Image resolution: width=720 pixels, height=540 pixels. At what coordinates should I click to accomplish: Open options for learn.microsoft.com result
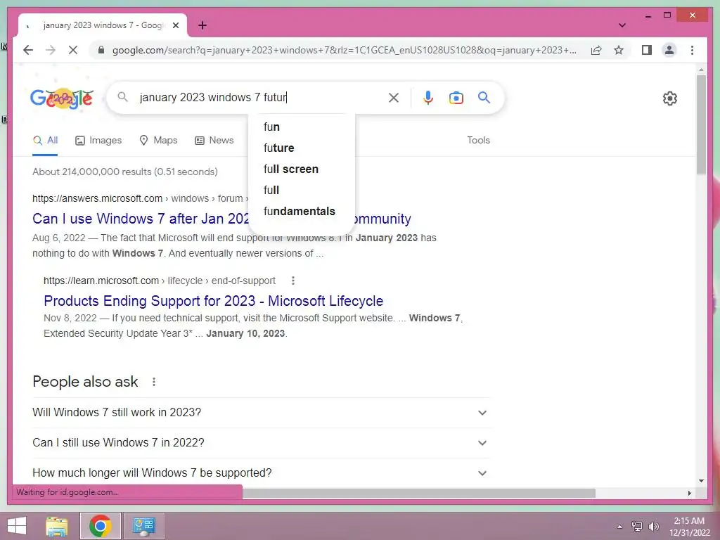[x=293, y=281]
